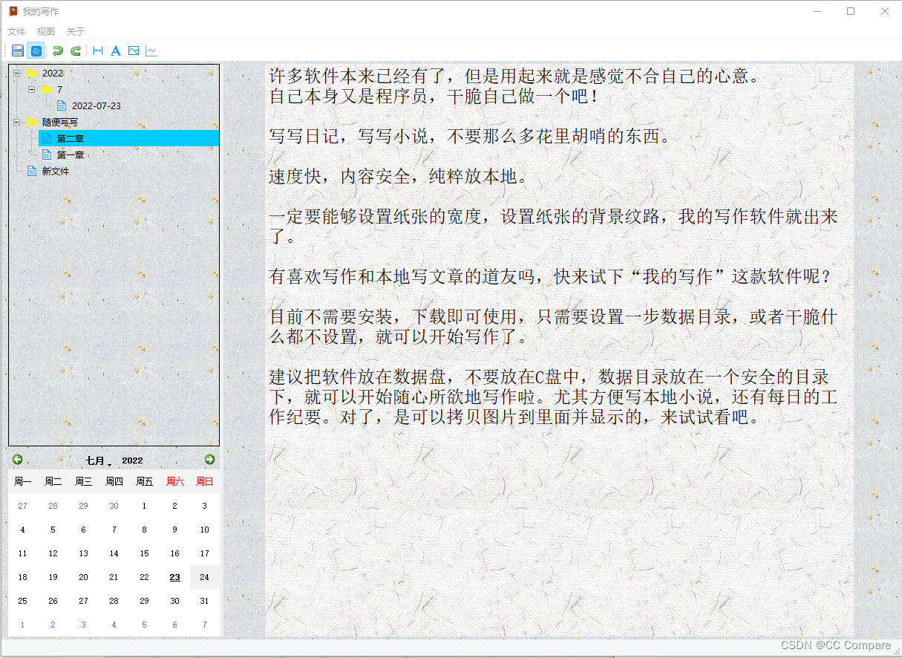Open the statistics line chart icon
Viewport: 902px width, 658px height.
[151, 51]
